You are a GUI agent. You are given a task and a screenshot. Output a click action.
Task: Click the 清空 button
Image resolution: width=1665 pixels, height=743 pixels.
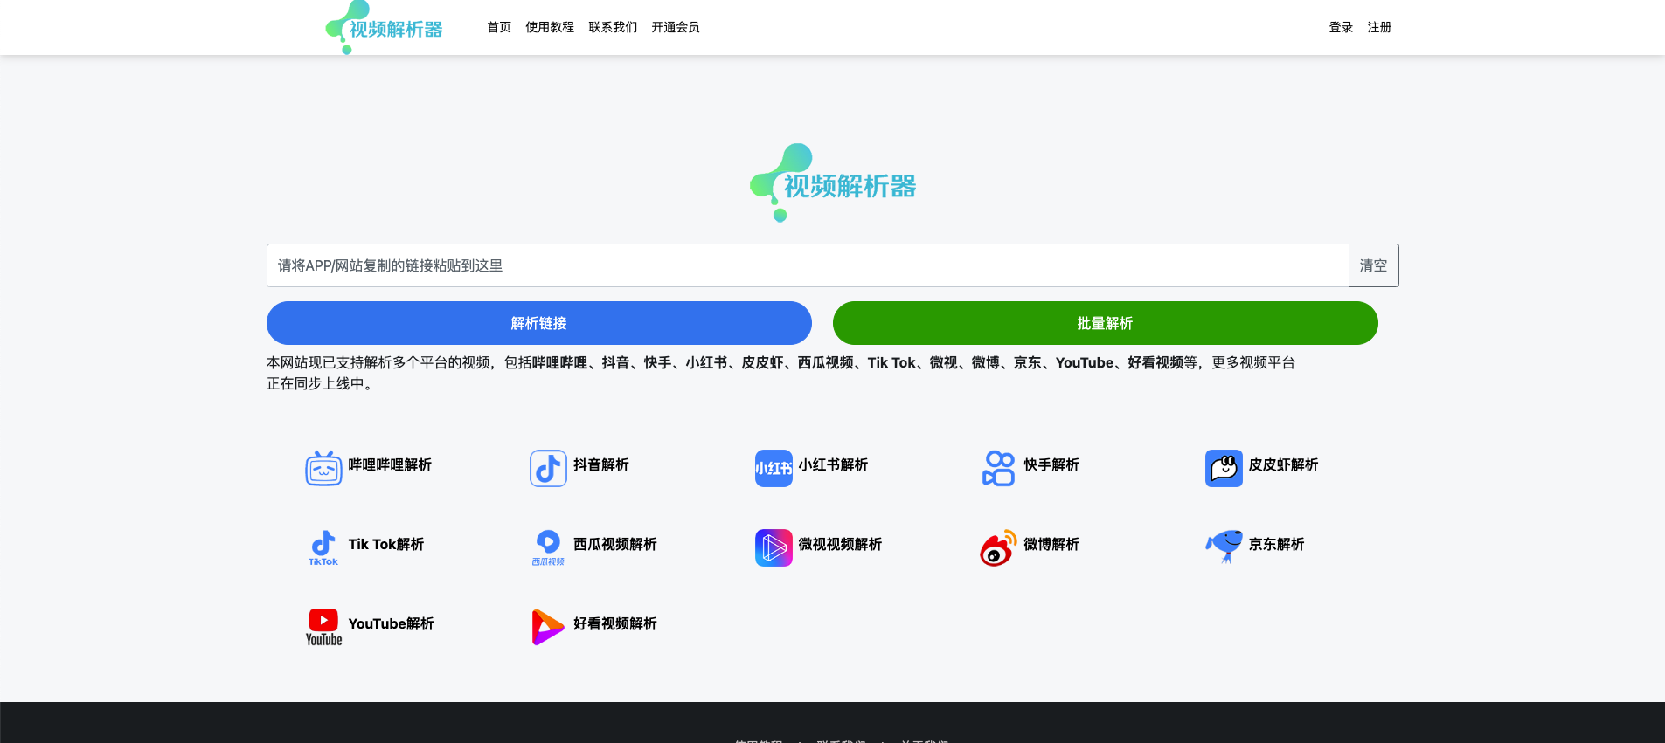1374,265
